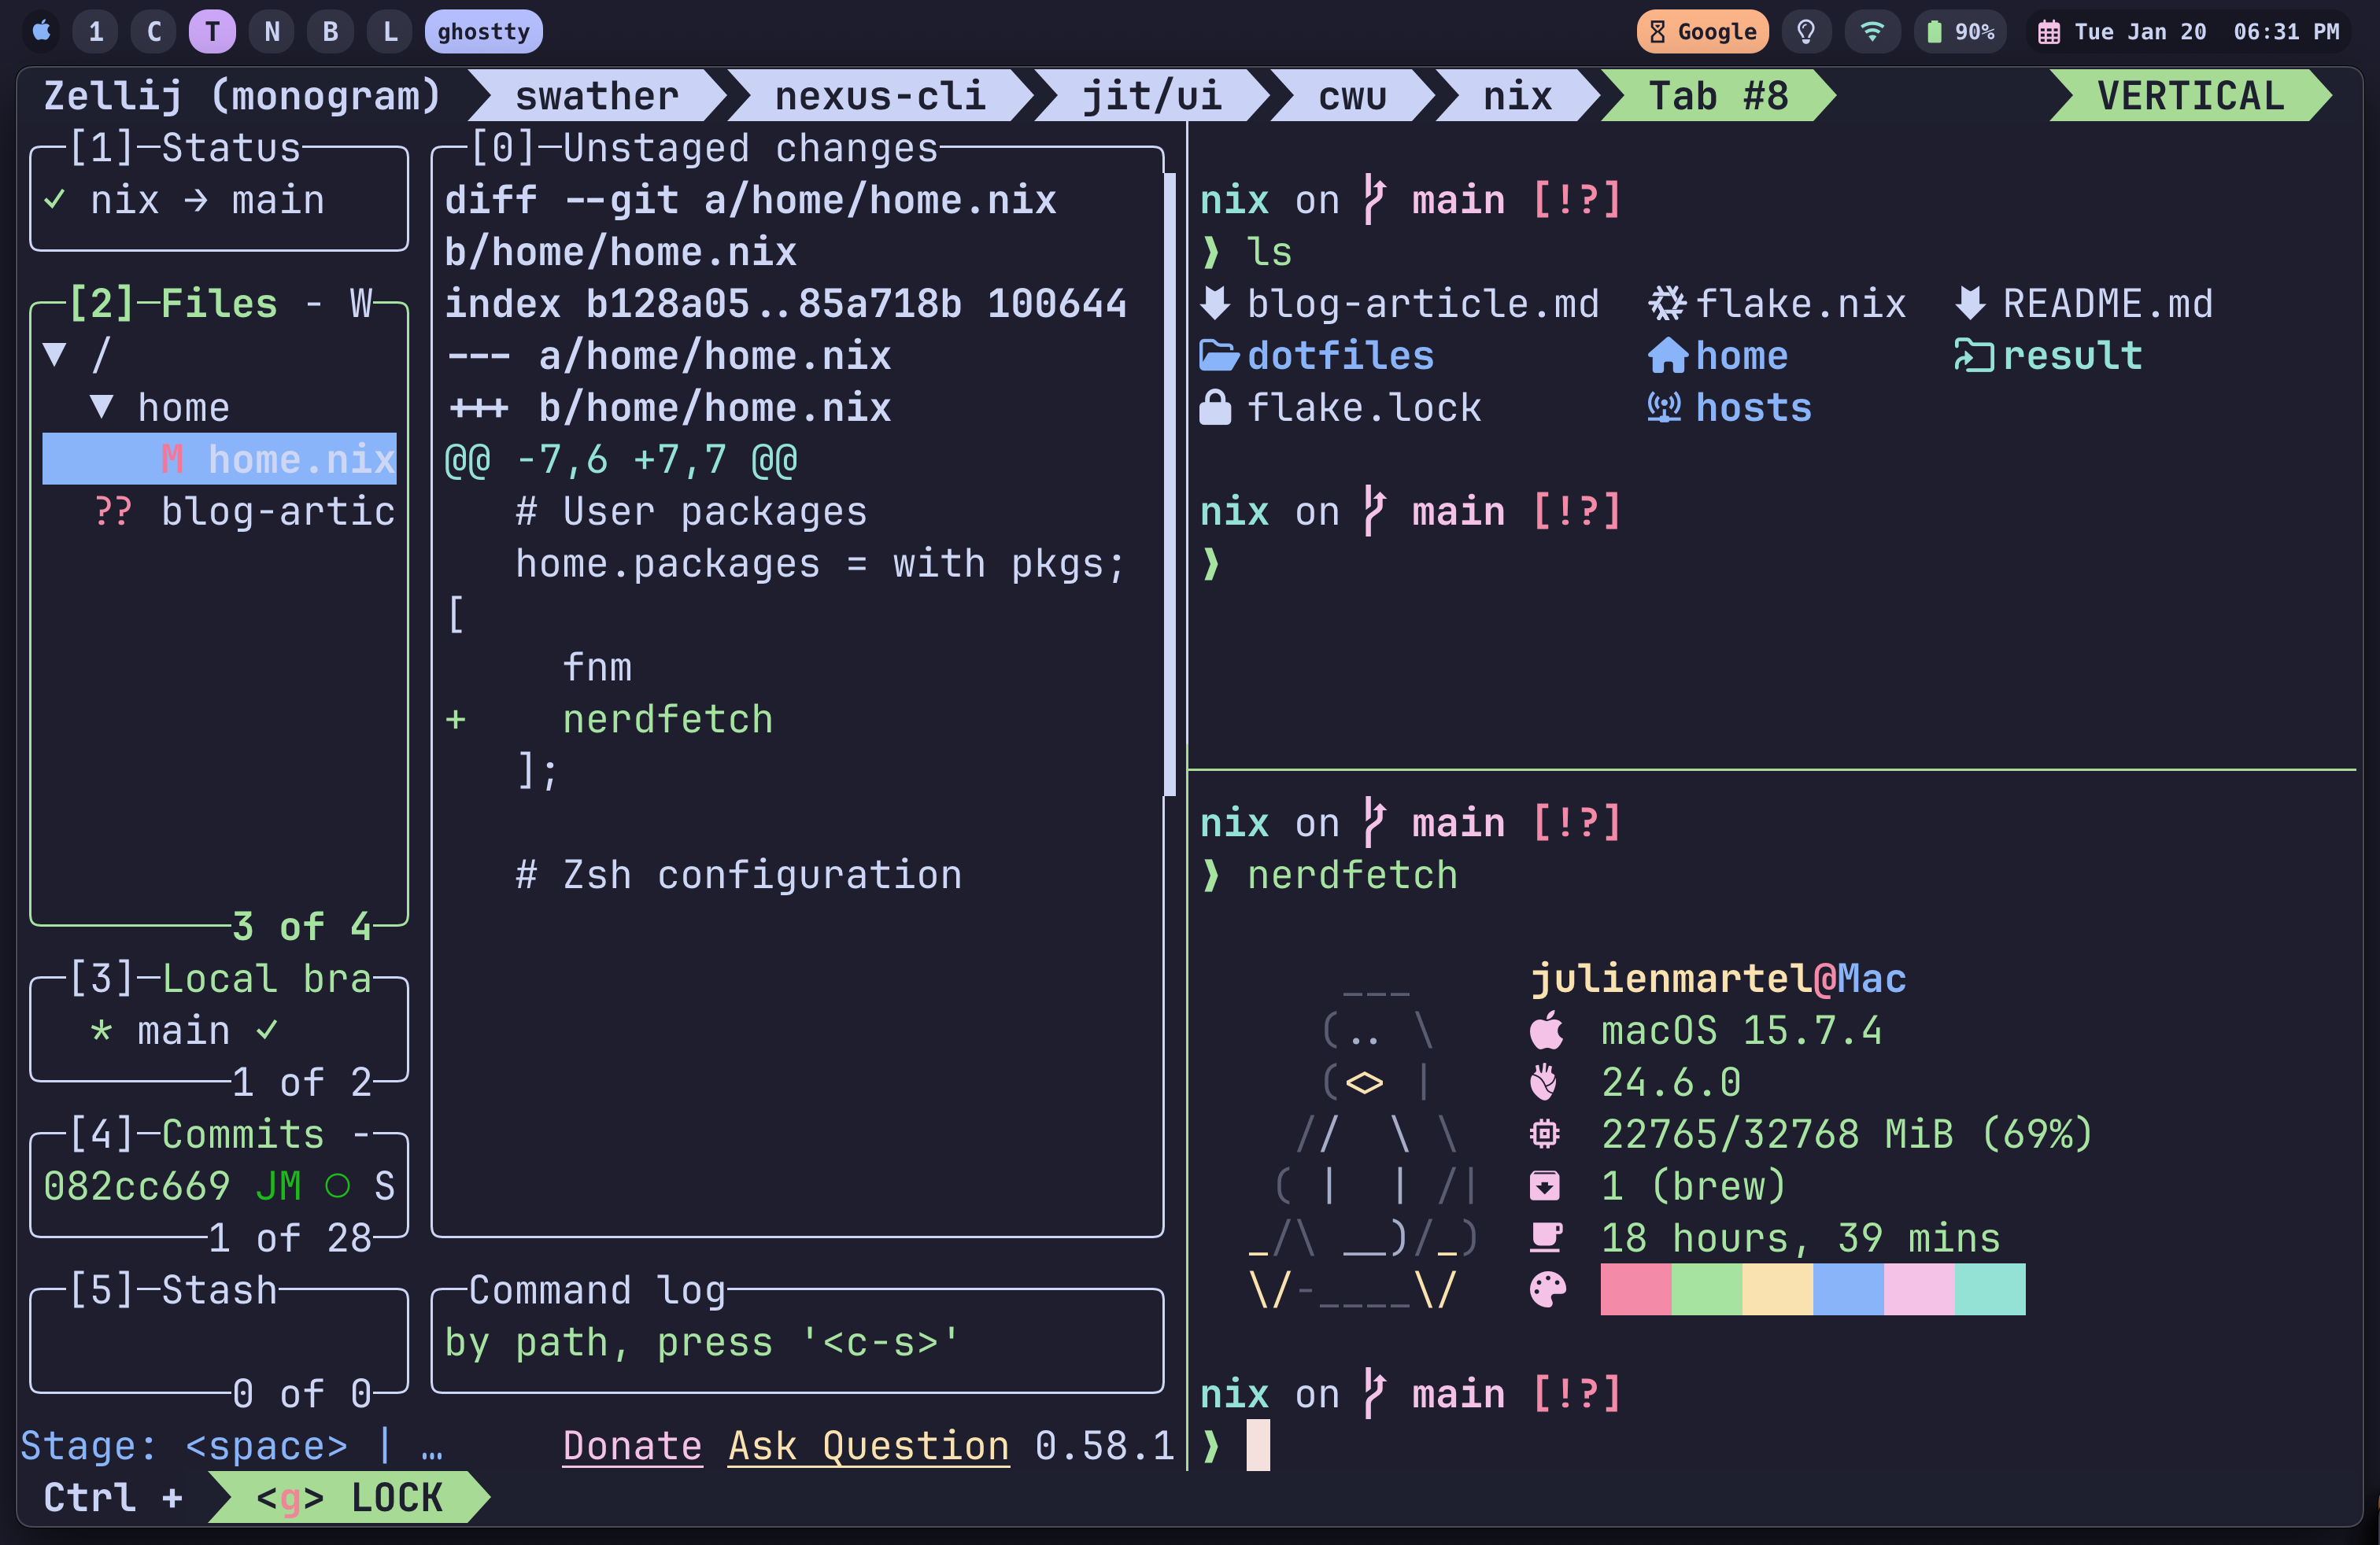Viewport: 2380px width, 1545px height.
Task: Click the Donate link
Action: [x=632, y=1446]
